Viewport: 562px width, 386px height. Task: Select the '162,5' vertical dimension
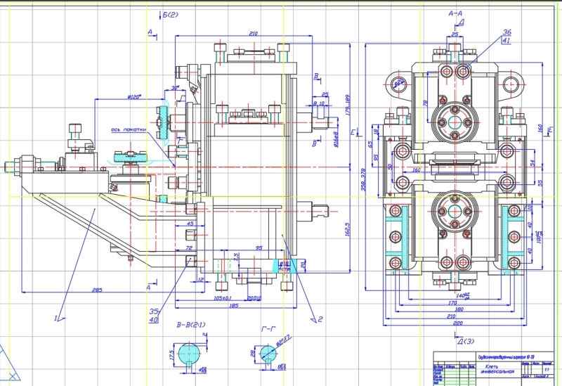point(346,230)
